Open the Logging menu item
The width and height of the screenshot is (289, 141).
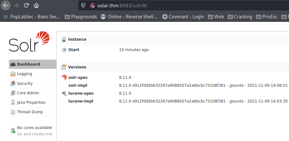click(x=33, y=74)
